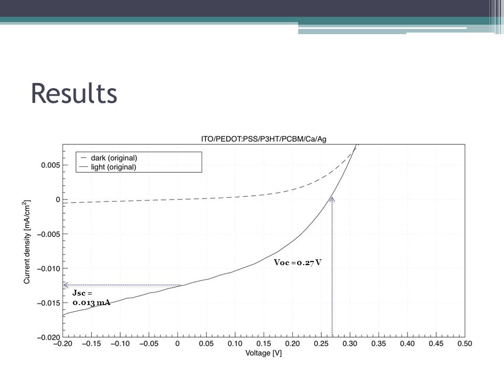This screenshot has height=378, width=504.
Task: Select the chart title ITO/PEDOT:PSS/P3HT/PCBM/Ca/Ag
Action: click(264, 139)
